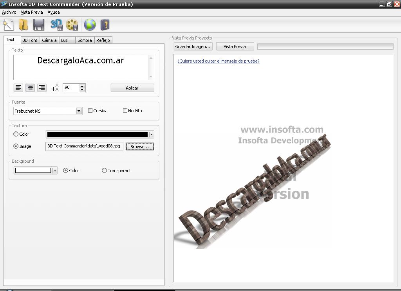Click text box scrollbar down arrow
This screenshot has height=291, width=401.
coord(151,77)
